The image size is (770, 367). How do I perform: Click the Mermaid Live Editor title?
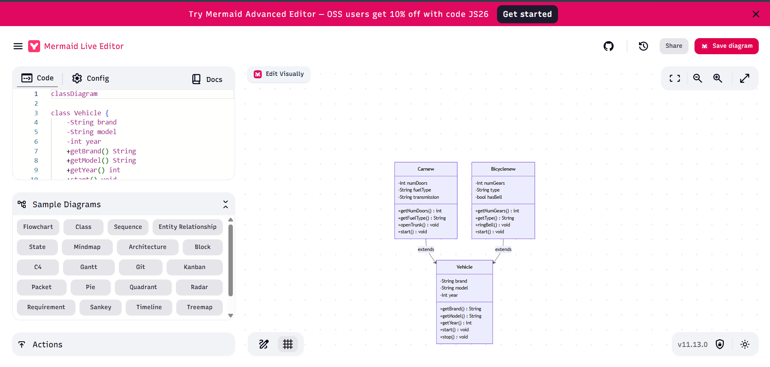[84, 46]
